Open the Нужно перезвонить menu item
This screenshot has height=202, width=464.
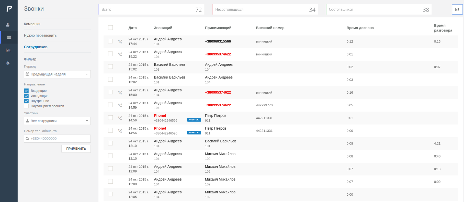pyautogui.click(x=40, y=36)
